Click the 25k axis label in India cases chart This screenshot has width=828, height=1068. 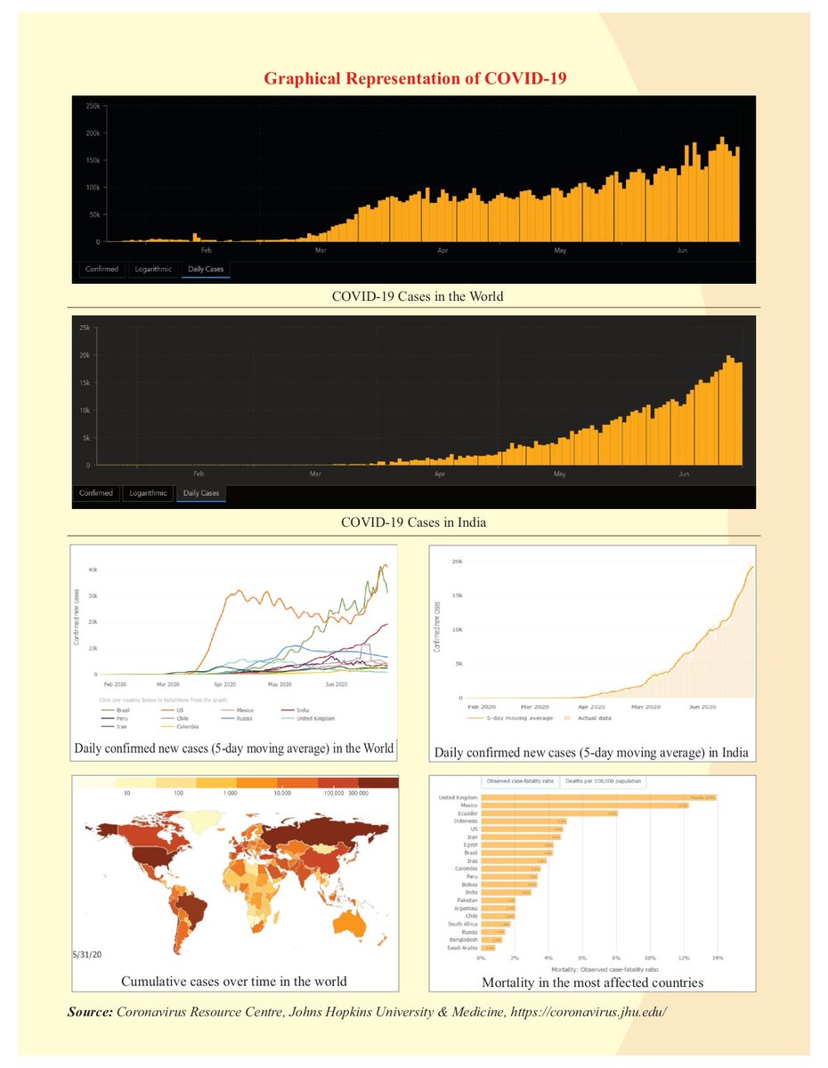(x=85, y=328)
